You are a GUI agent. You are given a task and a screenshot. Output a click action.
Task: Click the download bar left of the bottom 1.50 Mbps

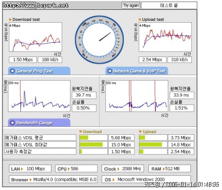pos(94,152)
